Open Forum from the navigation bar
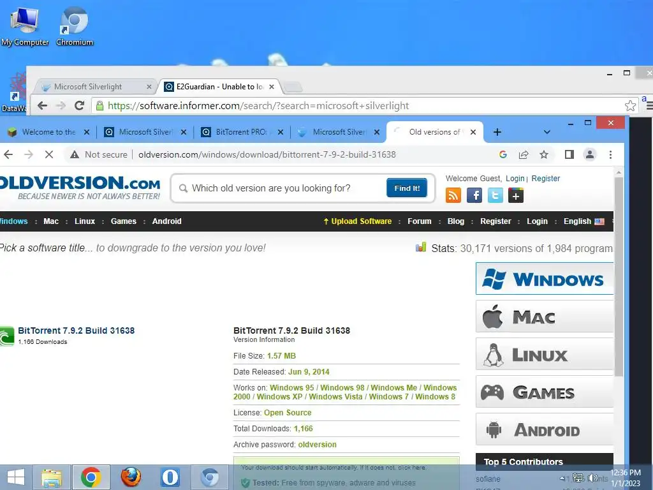This screenshot has width=653, height=490. pyautogui.click(x=420, y=221)
